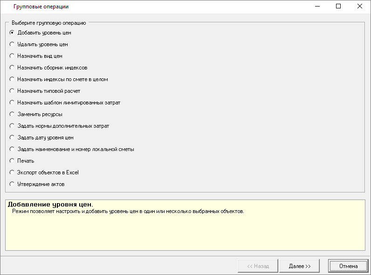Select 'Задать наименование и номер локальной сметы'
Screen dimensions: 371x275
[x=12, y=149]
